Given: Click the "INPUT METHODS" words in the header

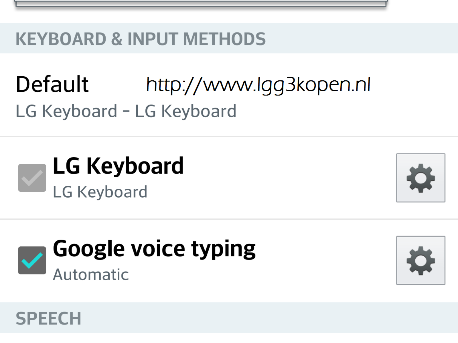Looking at the screenshot, I should (196, 39).
